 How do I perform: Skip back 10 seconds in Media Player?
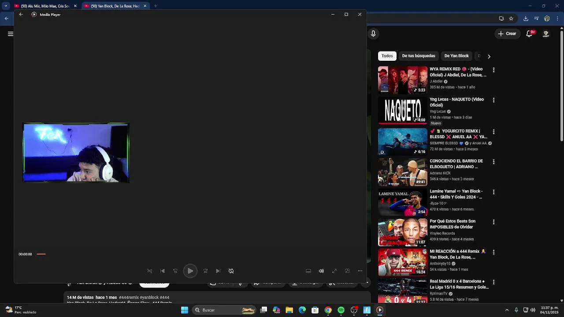tap(175, 271)
